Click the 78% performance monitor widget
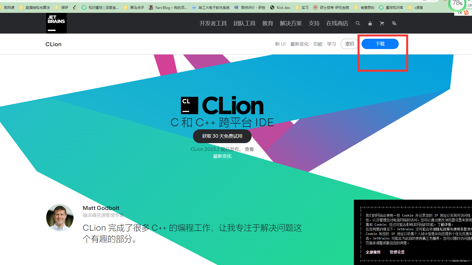 coord(457,4)
